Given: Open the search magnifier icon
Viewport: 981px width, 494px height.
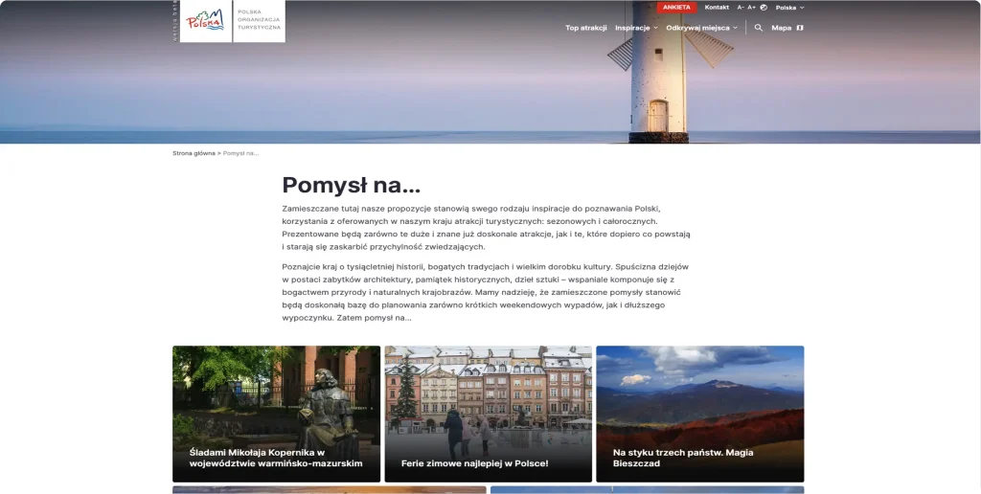Looking at the screenshot, I should pos(759,28).
